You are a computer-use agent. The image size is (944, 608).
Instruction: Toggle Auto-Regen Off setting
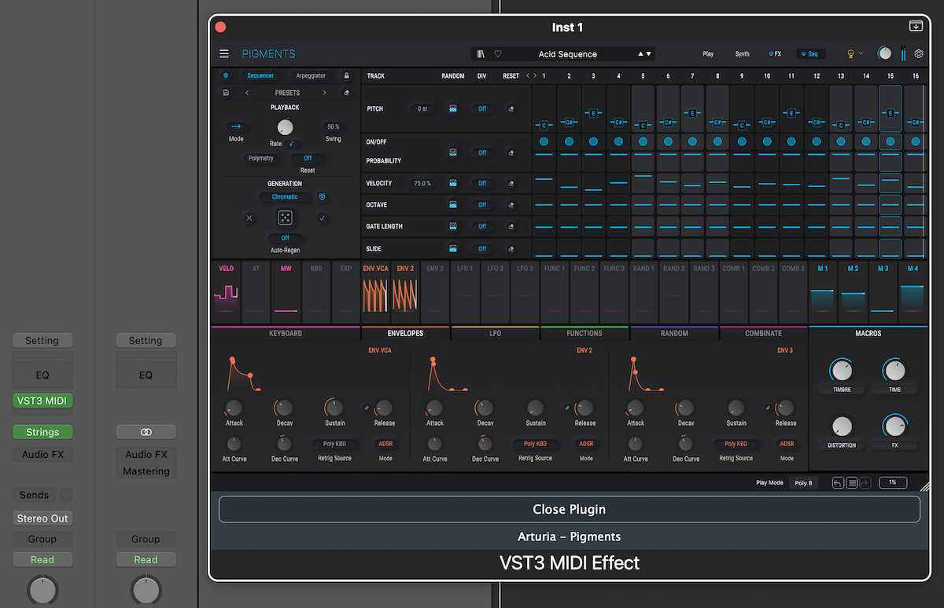(x=285, y=238)
